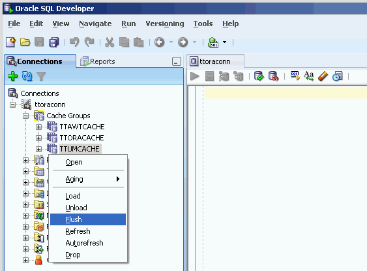Screen dimensions: 367x271
Task: Choose Unload from context menu
Action: point(88,208)
